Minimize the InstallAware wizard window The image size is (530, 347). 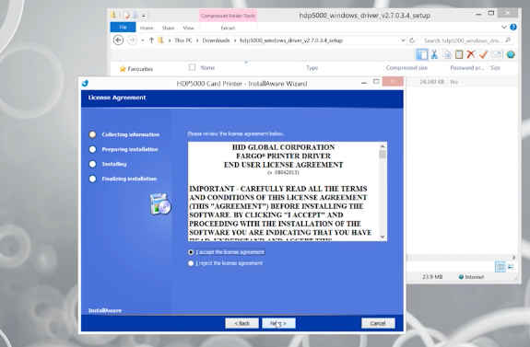click(x=364, y=82)
